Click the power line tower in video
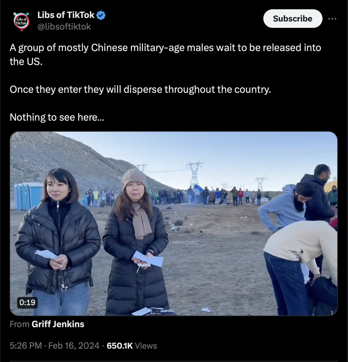Viewport: 348px width, 362px height. click(x=195, y=173)
